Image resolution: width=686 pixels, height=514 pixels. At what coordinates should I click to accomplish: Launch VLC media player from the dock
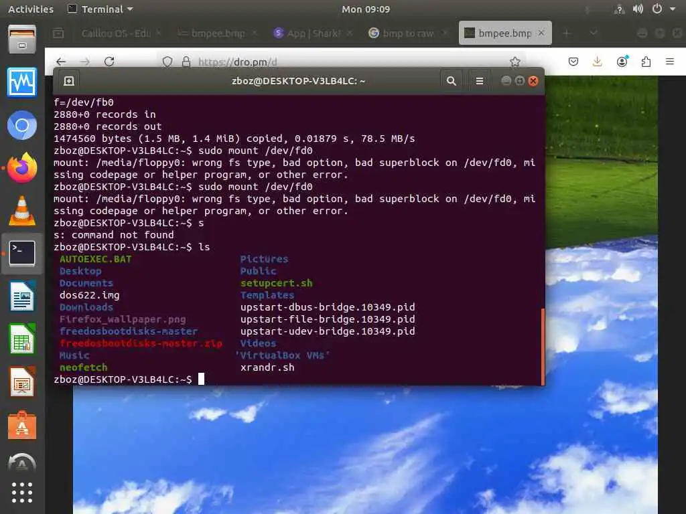click(22, 211)
